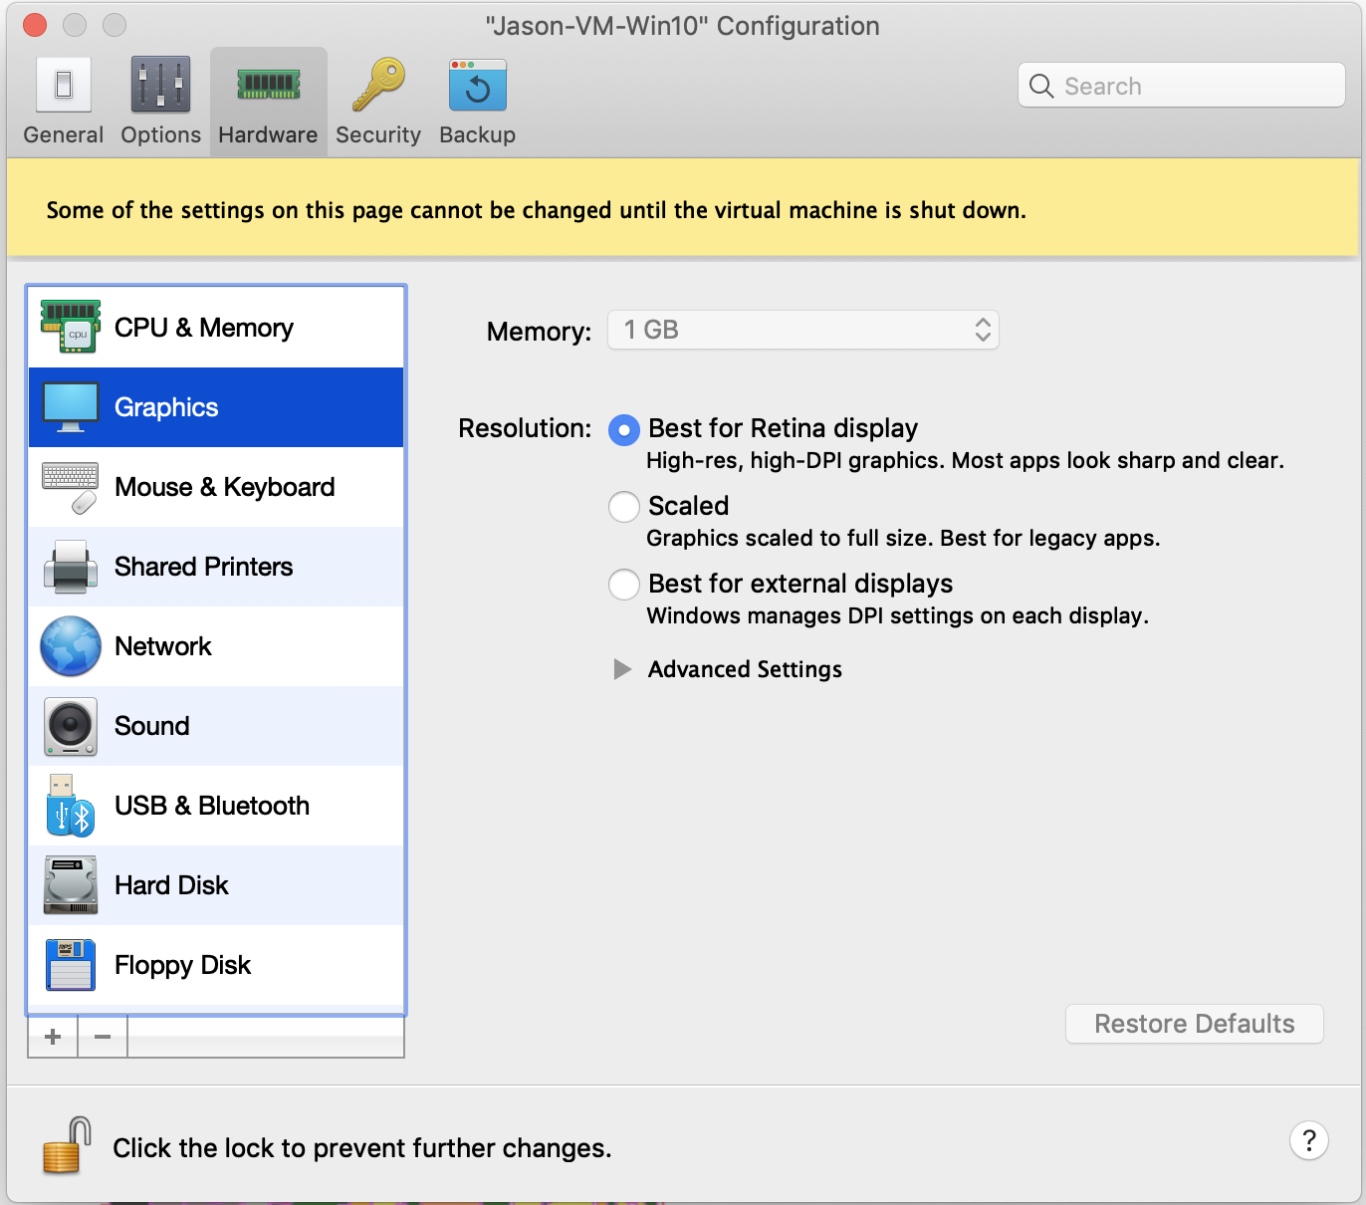Switch to the Hardware tab label
The width and height of the screenshot is (1366, 1205).
(269, 134)
